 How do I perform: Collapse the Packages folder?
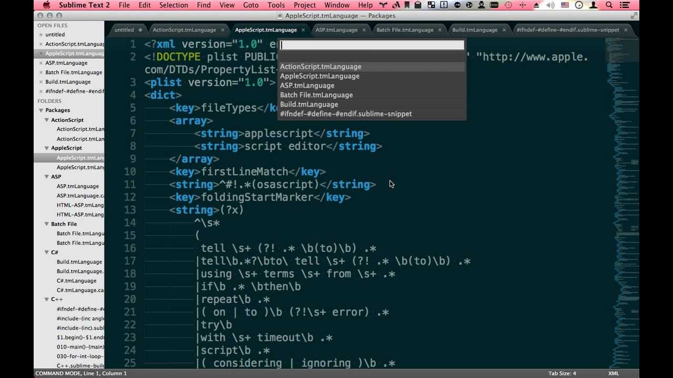pyautogui.click(x=40, y=110)
